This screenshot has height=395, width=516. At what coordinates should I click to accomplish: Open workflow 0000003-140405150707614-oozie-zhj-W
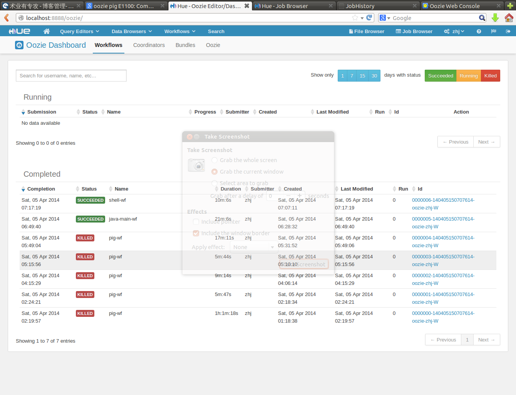pyautogui.click(x=443, y=260)
